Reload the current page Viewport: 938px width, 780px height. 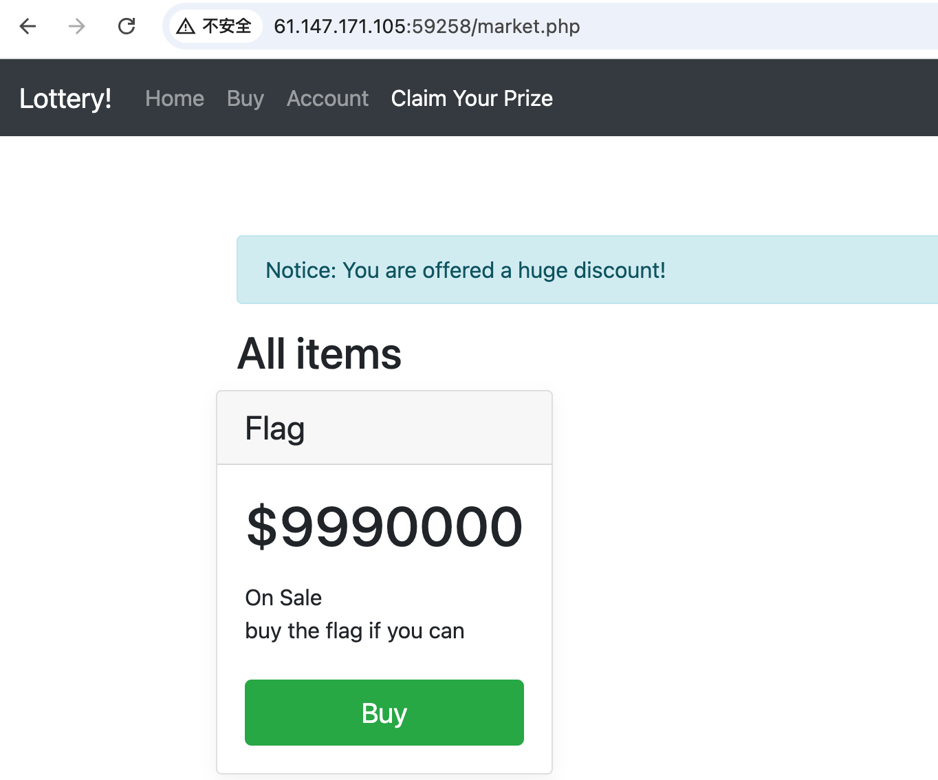point(127,26)
